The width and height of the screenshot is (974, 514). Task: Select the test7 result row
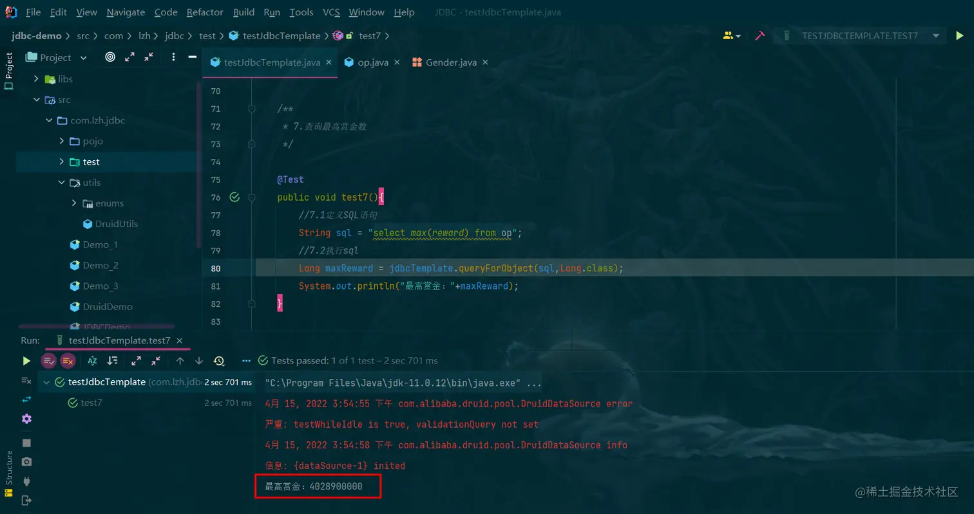146,403
